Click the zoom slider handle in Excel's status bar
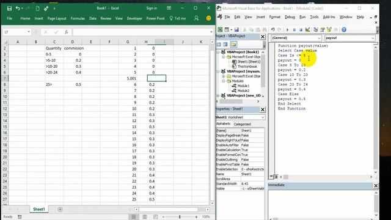This screenshot has width=391, height=220. 180,217
